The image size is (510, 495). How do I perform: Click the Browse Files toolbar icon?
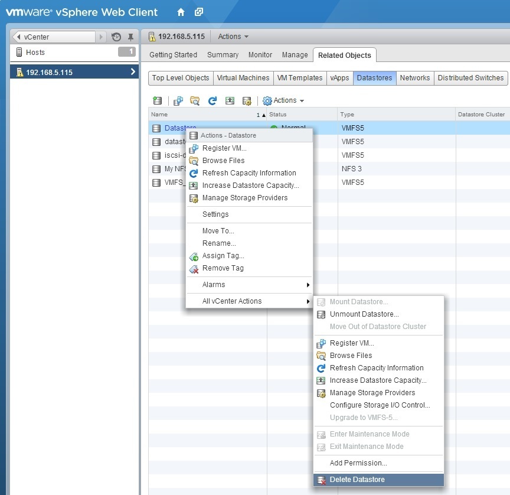tap(195, 101)
